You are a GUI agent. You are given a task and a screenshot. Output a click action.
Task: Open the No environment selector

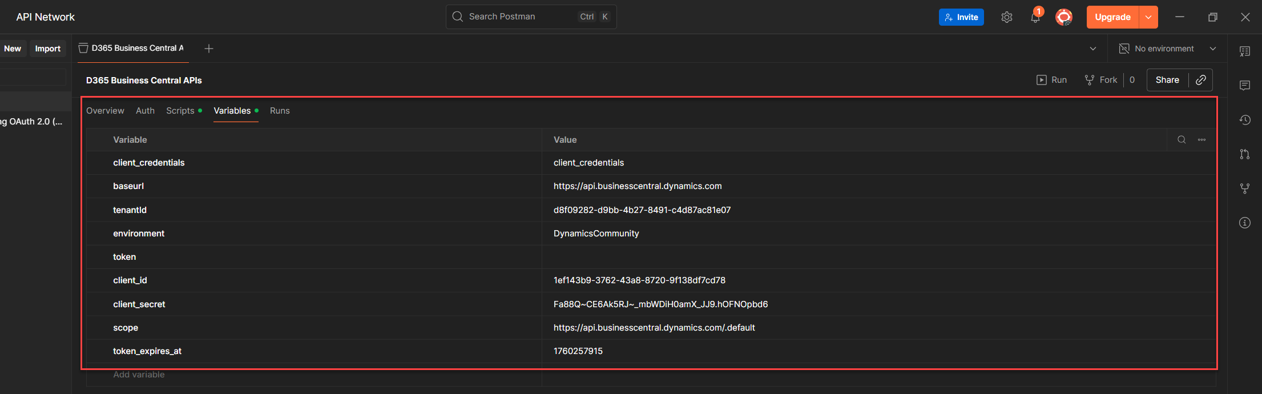click(1167, 49)
